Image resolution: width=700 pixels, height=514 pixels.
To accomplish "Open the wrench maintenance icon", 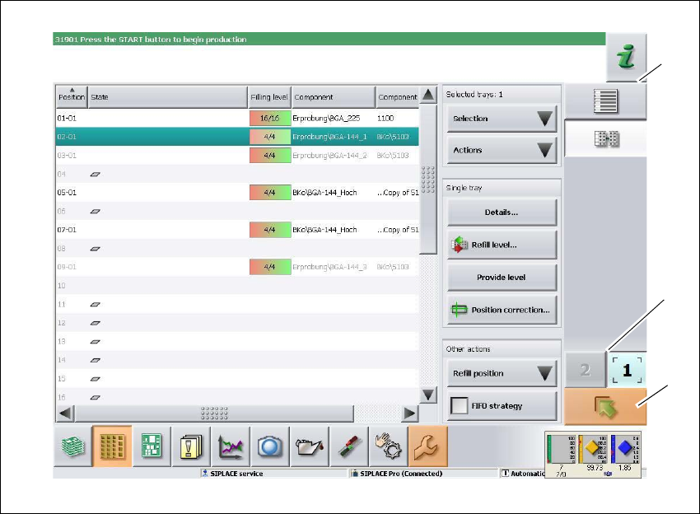I will [427, 446].
